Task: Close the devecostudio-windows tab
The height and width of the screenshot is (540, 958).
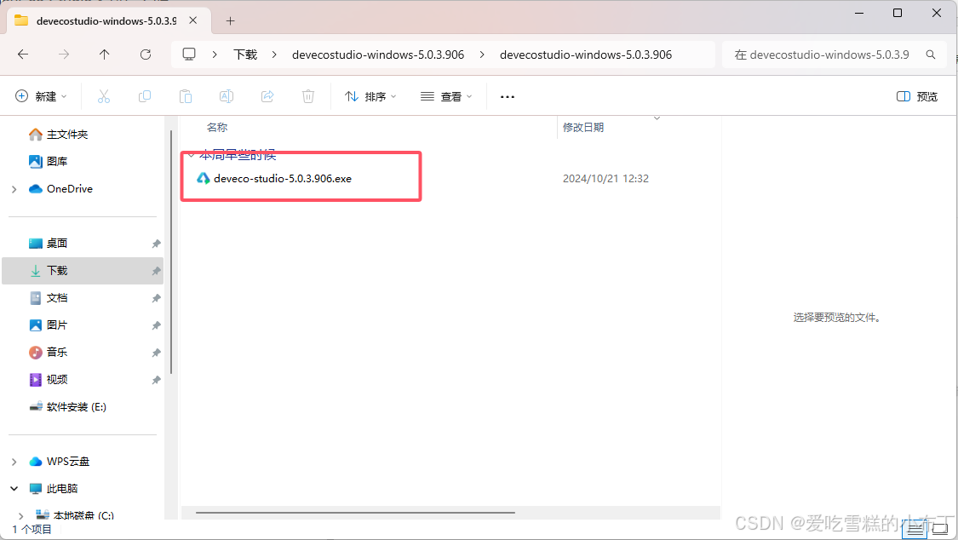Action: [193, 20]
